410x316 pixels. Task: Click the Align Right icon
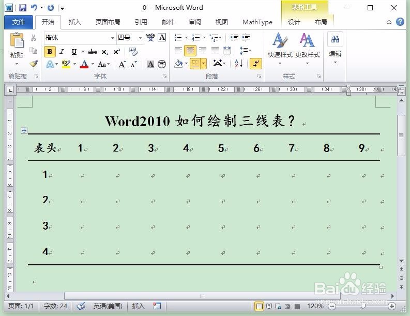pos(202,50)
